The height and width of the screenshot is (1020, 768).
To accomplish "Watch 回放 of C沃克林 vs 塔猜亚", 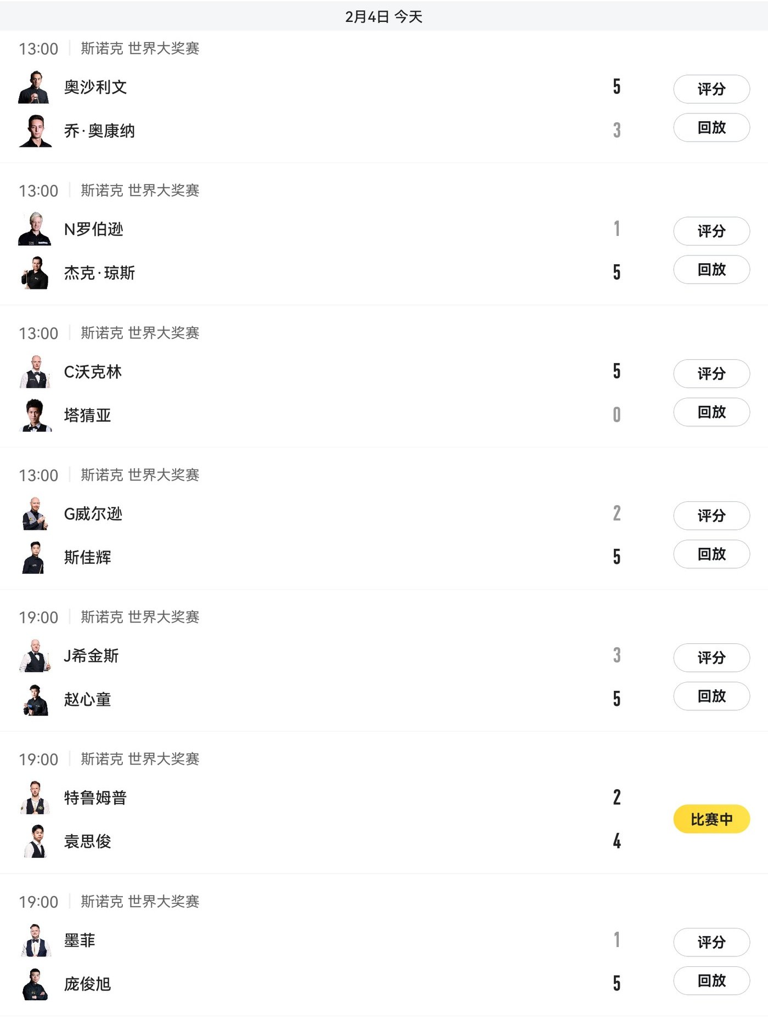I will 711,412.
